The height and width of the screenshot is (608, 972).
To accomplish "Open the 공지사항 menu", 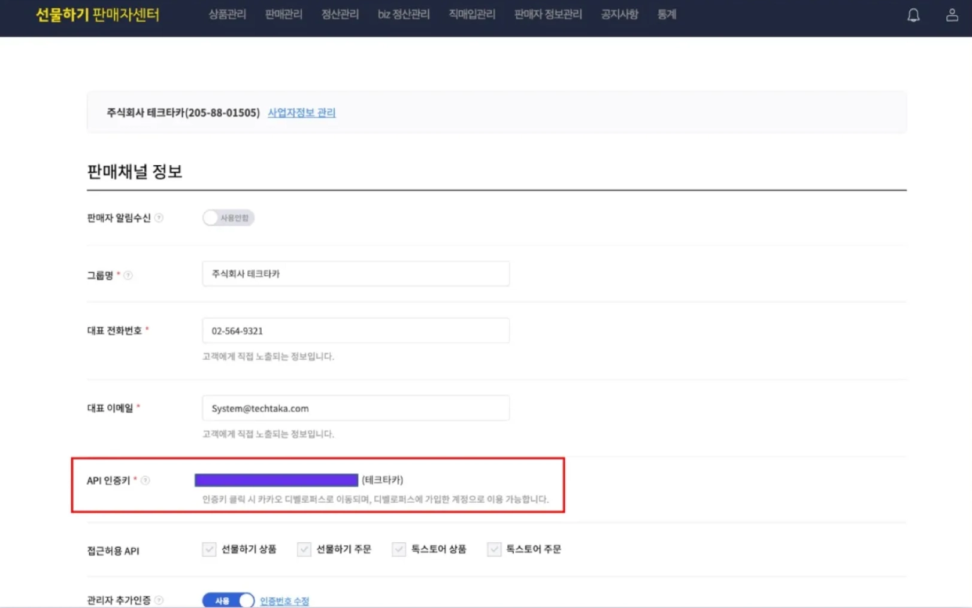I will (619, 14).
